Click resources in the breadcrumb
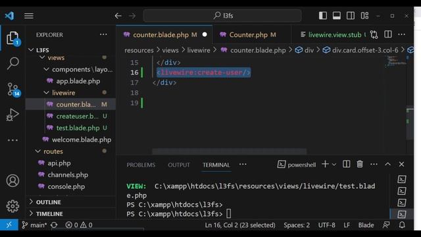This screenshot has height=237, width=421. (139, 50)
